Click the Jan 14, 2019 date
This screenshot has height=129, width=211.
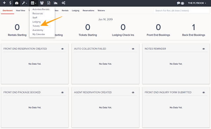click(x=105, y=20)
